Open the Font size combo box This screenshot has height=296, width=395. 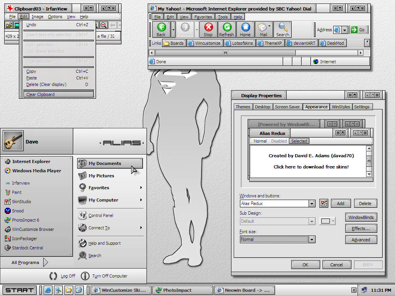[x=312, y=239]
